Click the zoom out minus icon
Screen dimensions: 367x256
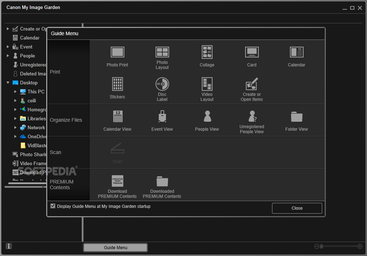317,246
